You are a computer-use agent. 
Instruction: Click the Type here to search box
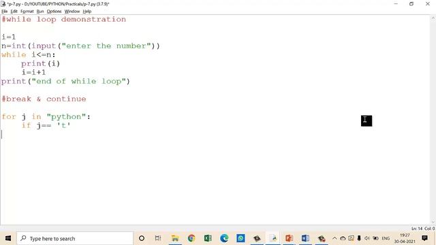click(75, 238)
